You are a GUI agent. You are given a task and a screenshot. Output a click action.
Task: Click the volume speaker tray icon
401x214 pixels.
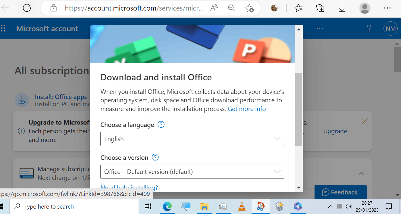coord(349,206)
